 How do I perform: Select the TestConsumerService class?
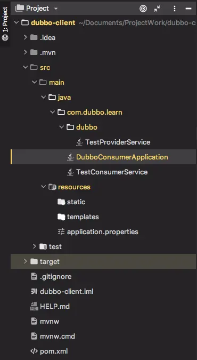(112, 172)
